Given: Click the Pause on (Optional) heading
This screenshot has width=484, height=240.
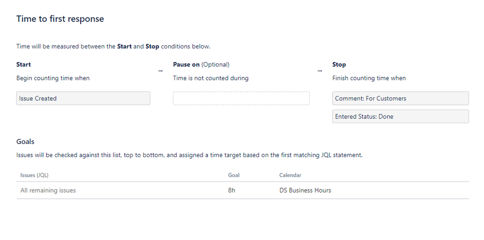Looking at the screenshot, I should pyautogui.click(x=201, y=64).
